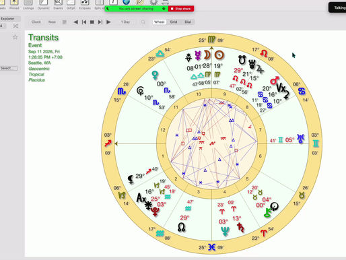Image resolution: width=346 pixels, height=260 pixels.
Task: Open the Listings toolbar icon
Action: 28,5
